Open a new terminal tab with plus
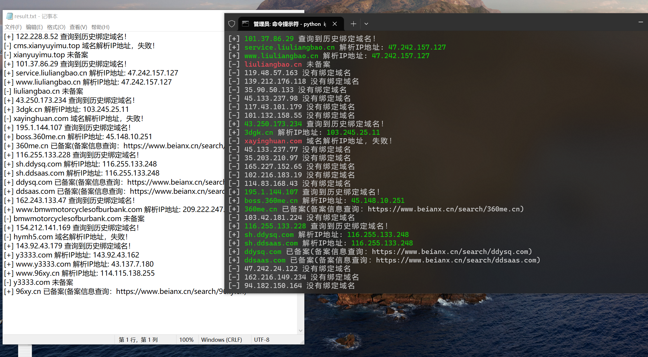The width and height of the screenshot is (648, 357). click(353, 24)
